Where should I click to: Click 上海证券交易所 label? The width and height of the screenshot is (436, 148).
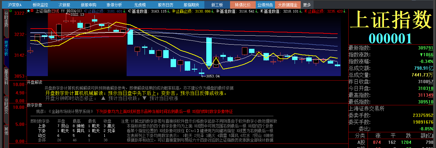click(367, 109)
